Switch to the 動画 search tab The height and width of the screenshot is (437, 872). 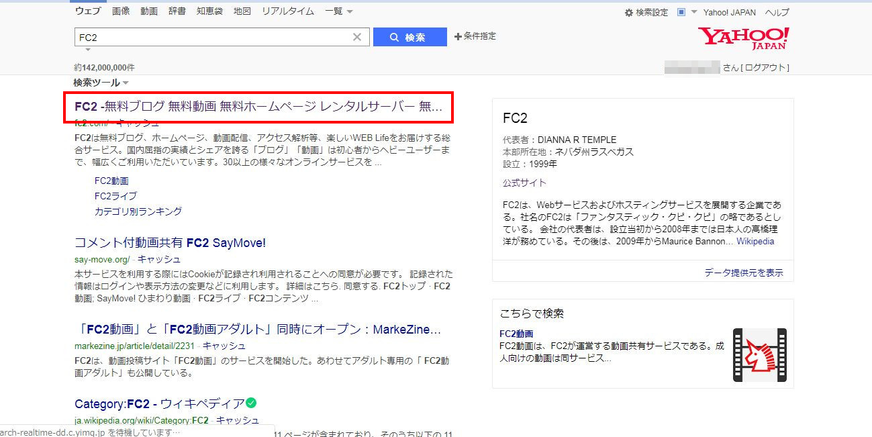click(149, 11)
